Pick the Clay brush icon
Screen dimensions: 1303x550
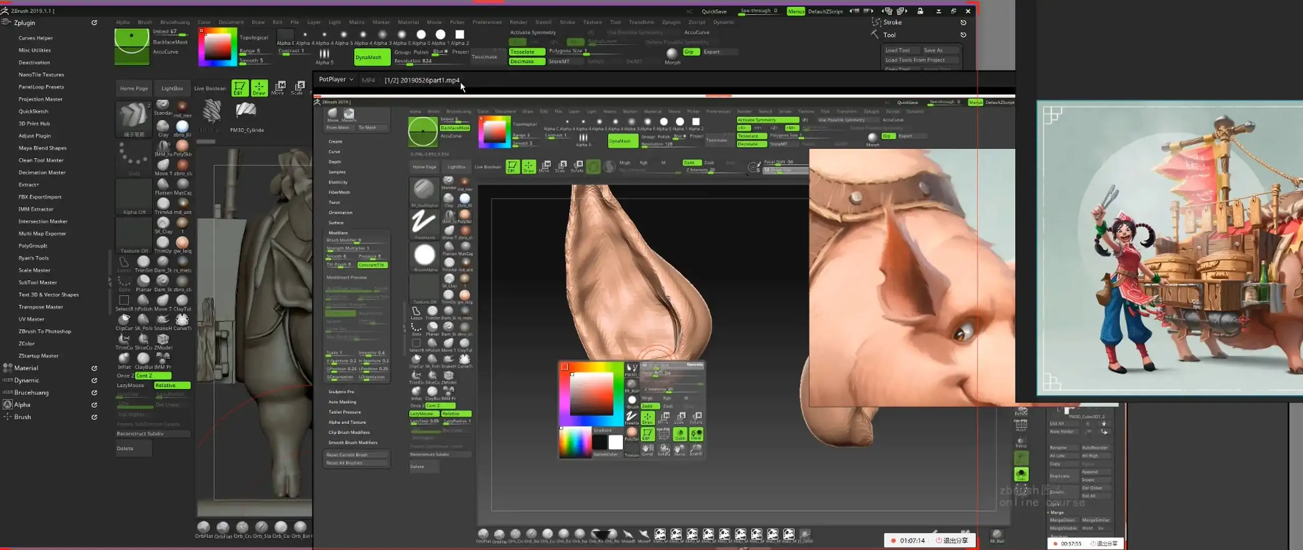(163, 126)
